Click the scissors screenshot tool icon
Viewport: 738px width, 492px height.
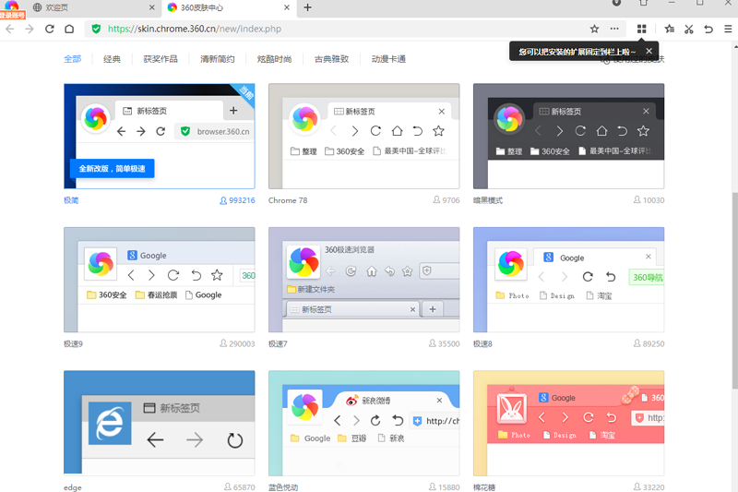pyautogui.click(x=689, y=30)
